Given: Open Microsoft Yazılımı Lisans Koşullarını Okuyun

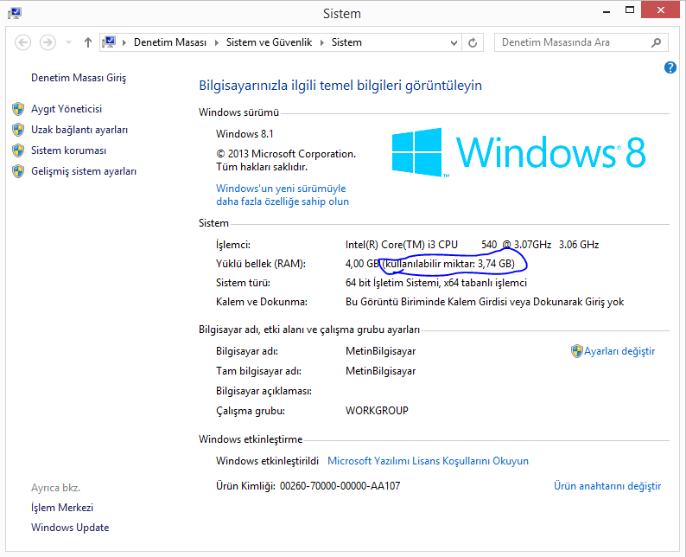Looking at the screenshot, I should click(x=428, y=461).
